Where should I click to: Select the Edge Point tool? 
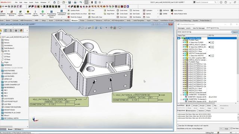[109, 14]
